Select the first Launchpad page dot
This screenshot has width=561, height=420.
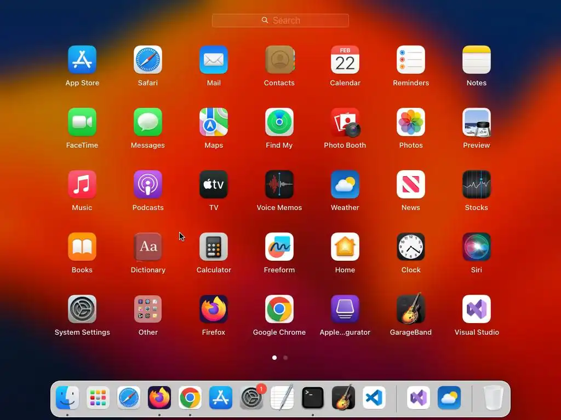click(x=274, y=358)
